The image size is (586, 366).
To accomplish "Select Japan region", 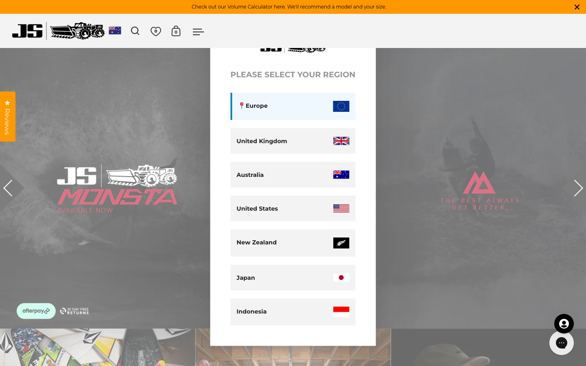I will coord(293,278).
